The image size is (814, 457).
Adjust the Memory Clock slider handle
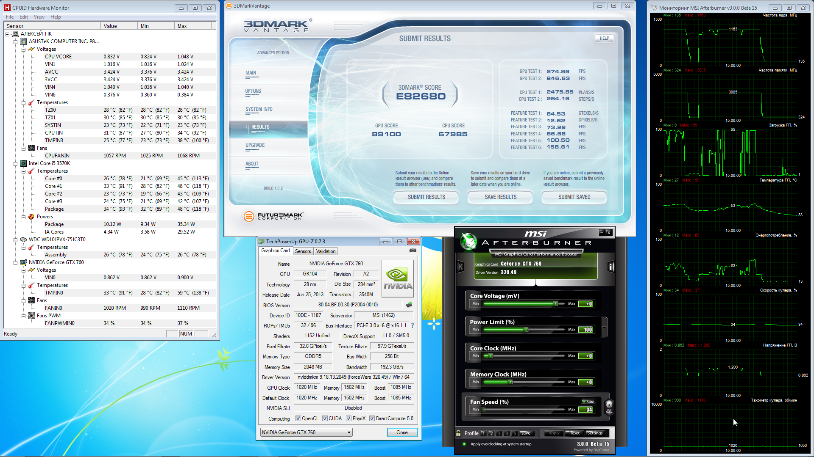pyautogui.click(x=510, y=382)
